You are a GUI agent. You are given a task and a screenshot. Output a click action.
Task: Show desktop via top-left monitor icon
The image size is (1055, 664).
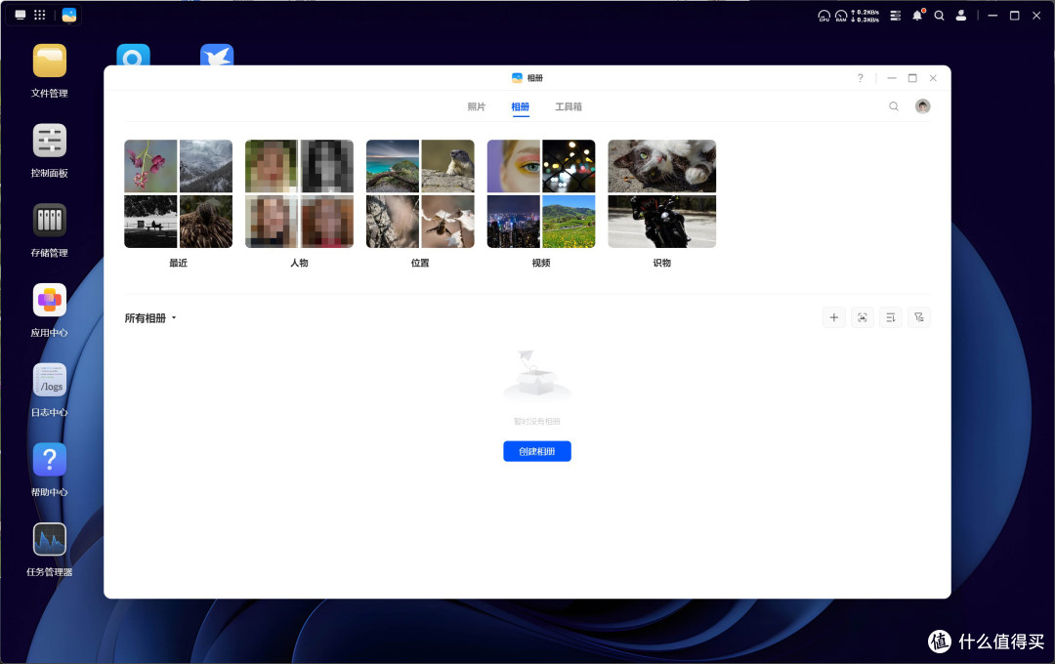(x=21, y=15)
